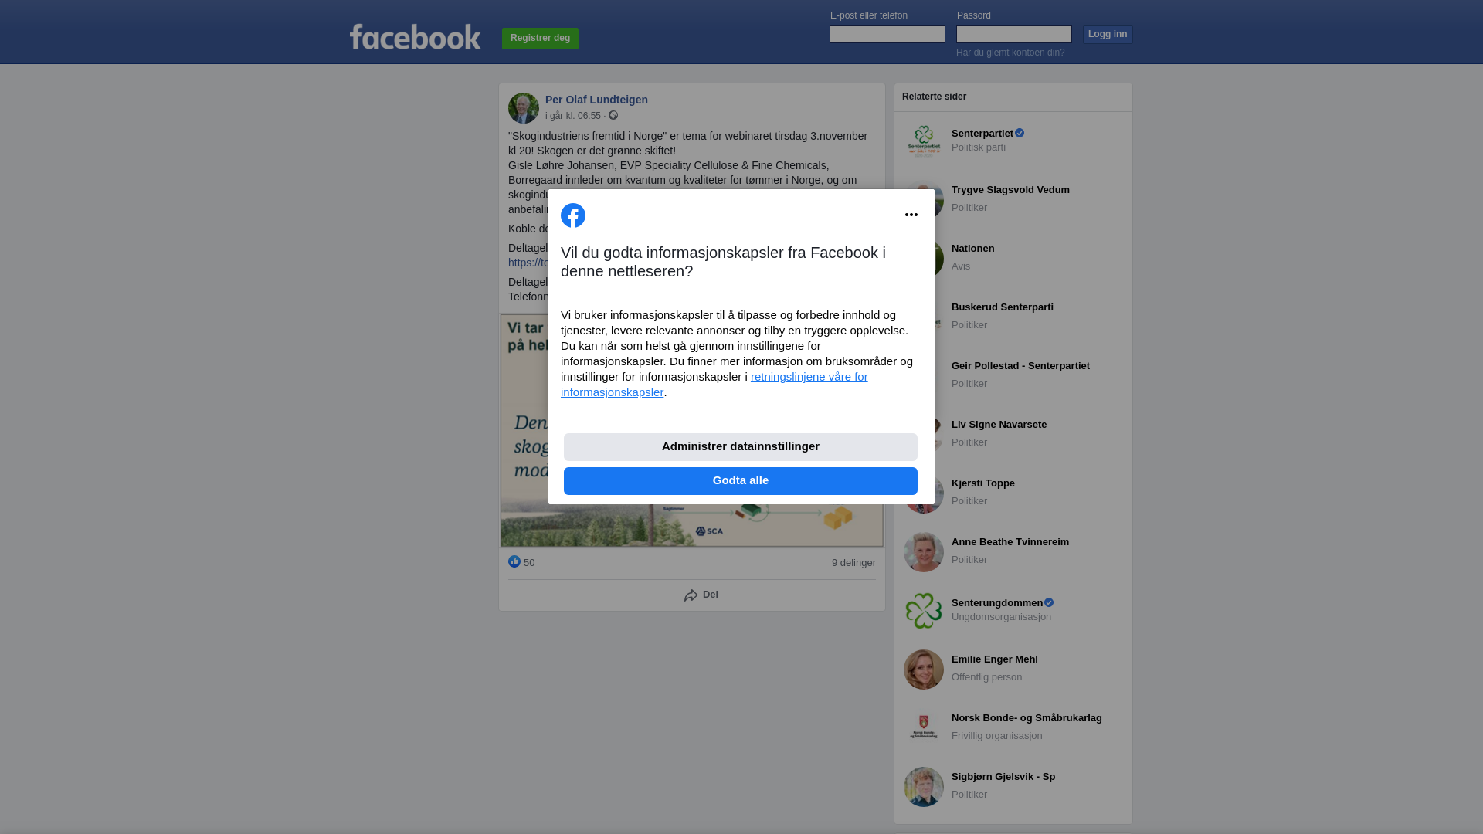
Task: Open Emilie Enger Mehl's profile photo
Action: click(924, 670)
